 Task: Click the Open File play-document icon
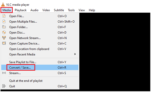pyautogui.click(x=4, y=16)
